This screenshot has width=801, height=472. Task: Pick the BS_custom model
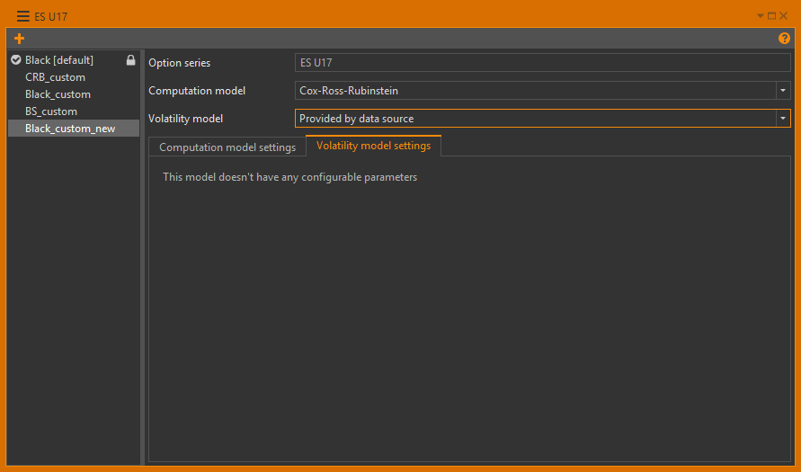click(51, 111)
